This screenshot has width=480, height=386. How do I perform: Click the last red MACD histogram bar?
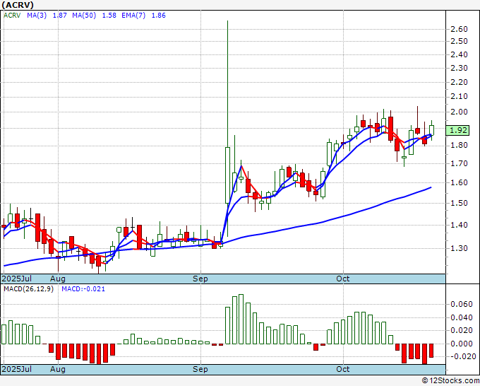click(x=431, y=351)
